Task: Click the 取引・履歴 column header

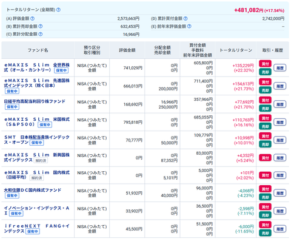Action: tap(272, 50)
